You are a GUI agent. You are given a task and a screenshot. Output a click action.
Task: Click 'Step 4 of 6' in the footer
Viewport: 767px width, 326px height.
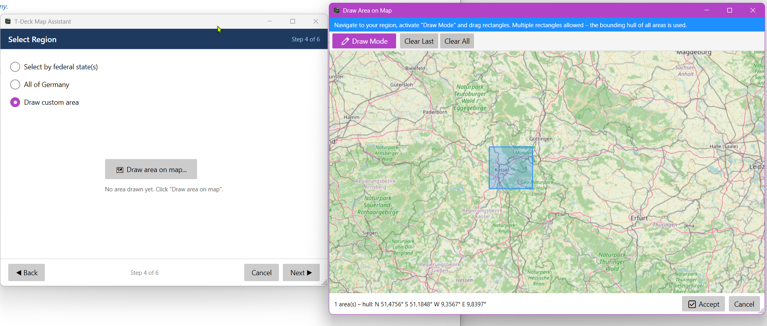(144, 272)
